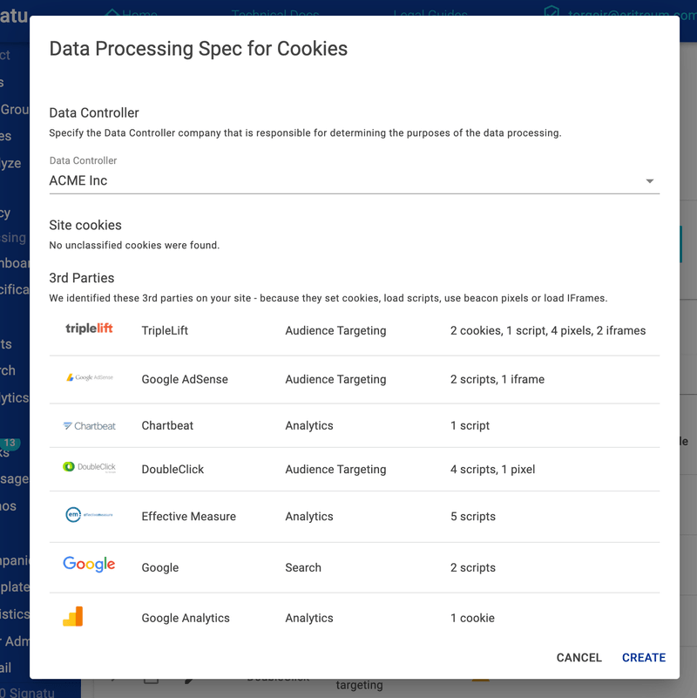The width and height of the screenshot is (697, 698).
Task: Click the Google Analytics row name
Action: (x=186, y=618)
